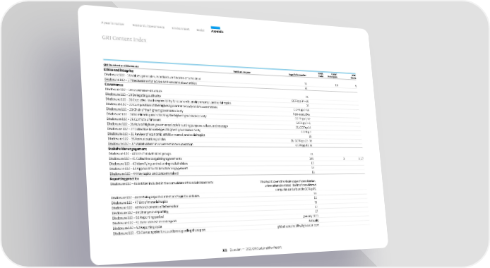This screenshot has height=268, width=490.
Task: Select the Ethics and integrity section heading
Action: coord(119,71)
